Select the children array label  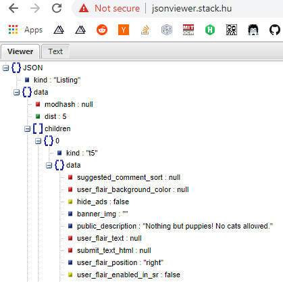[57, 128]
